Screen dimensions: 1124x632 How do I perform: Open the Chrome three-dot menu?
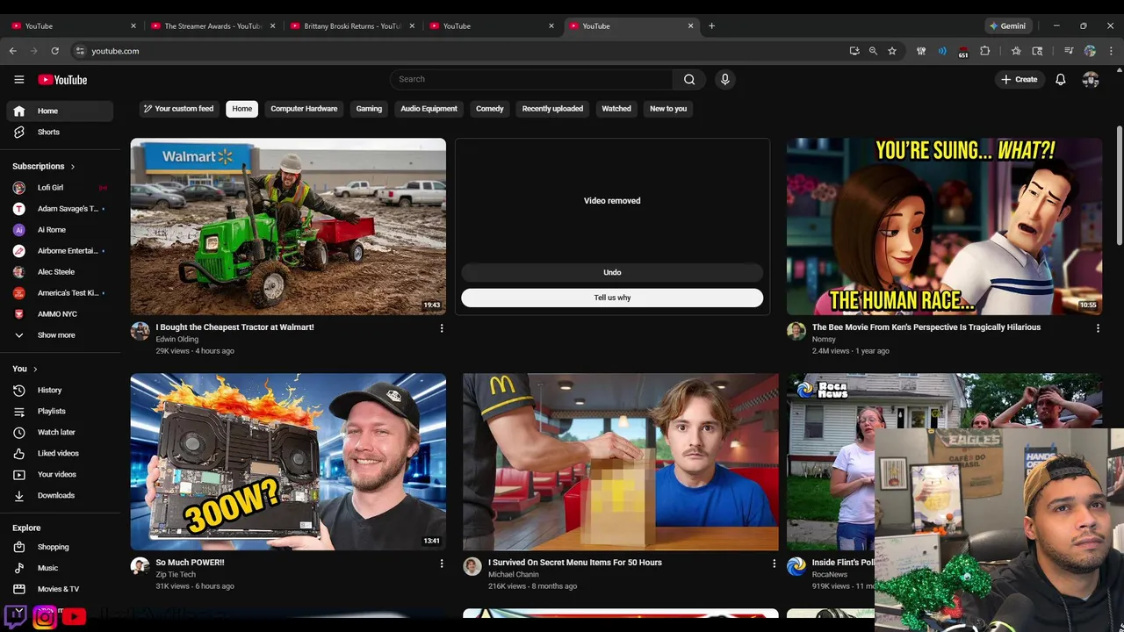1111,51
